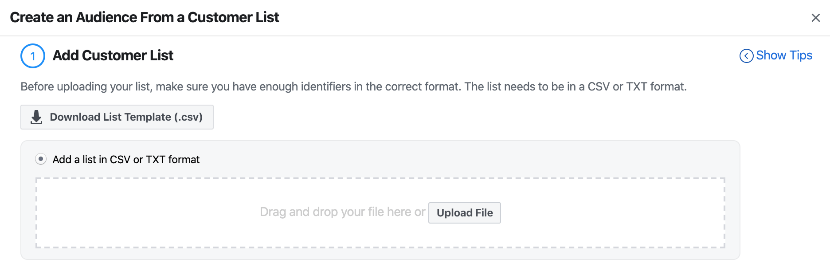This screenshot has height=267, width=830.
Task: Click the circled chevron beside Show Tips
Action: pyautogui.click(x=746, y=56)
